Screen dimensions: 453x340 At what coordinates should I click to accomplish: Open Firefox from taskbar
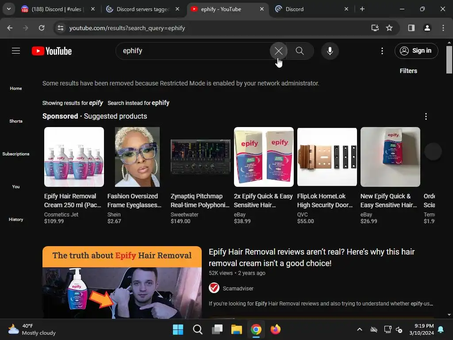point(276,329)
